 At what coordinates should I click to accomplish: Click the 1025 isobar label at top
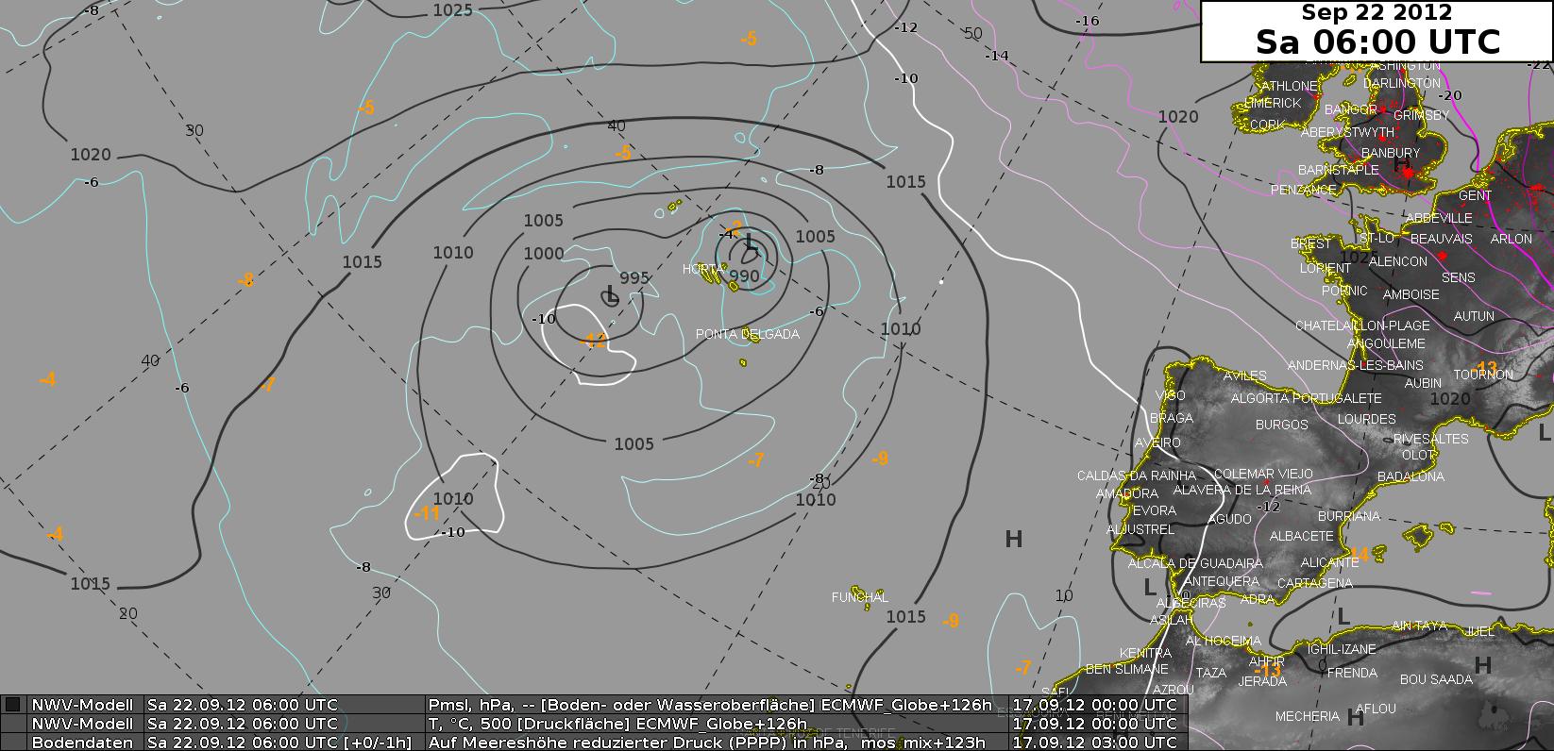(x=452, y=10)
